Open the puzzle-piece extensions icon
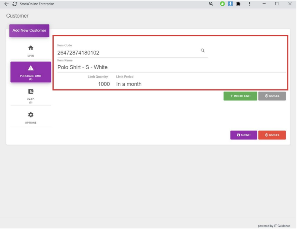The width and height of the screenshot is (297, 229). pos(238,4)
